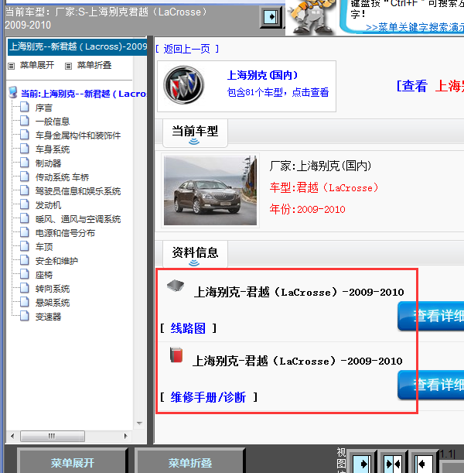Click the 菜单折叠 icon in the sidebar
This screenshot has width=464, height=473.
click(x=68, y=66)
